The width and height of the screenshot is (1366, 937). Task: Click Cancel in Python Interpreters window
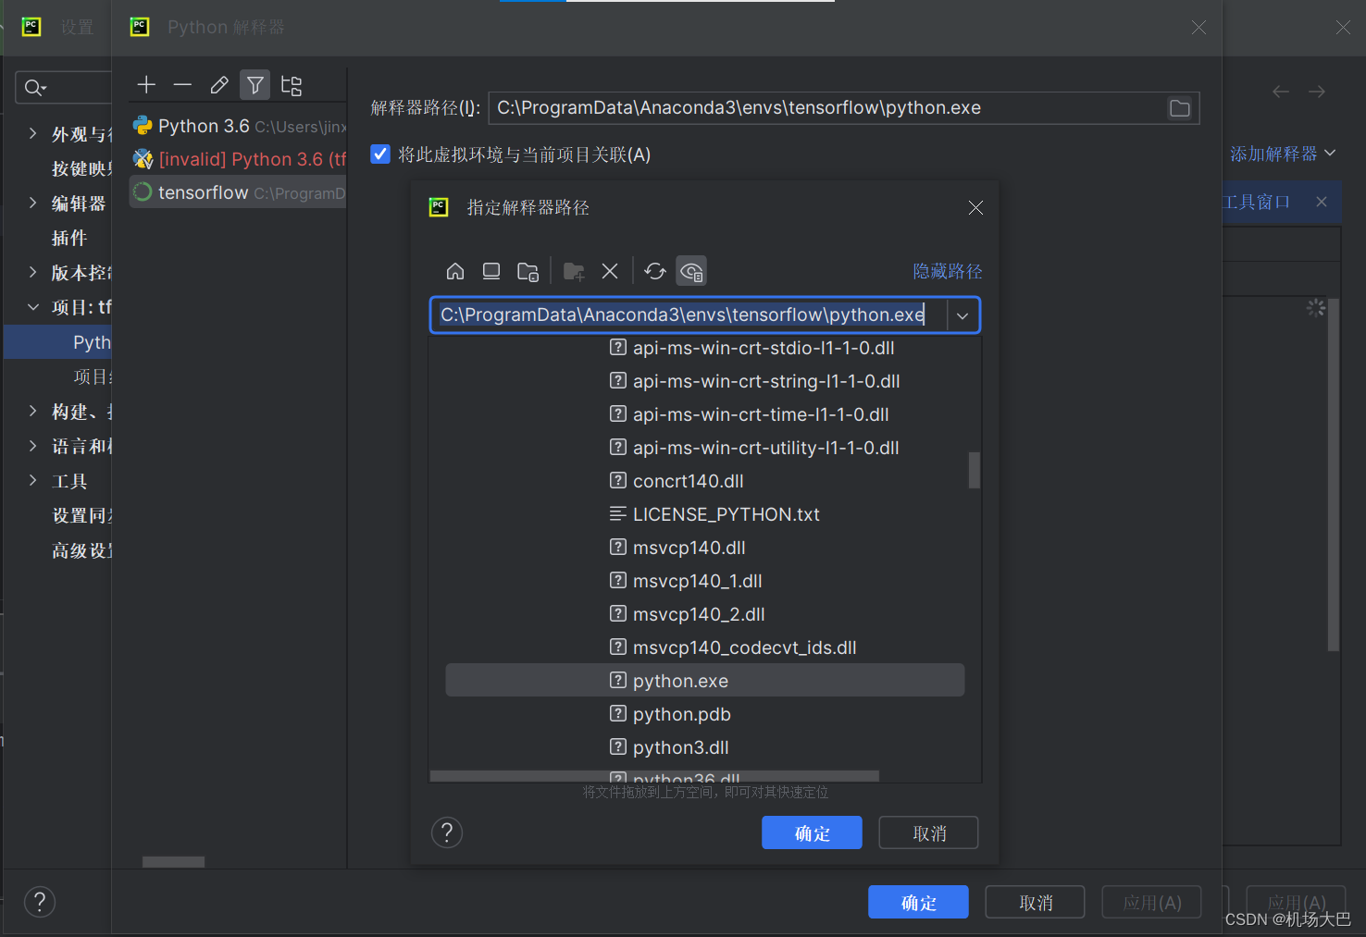click(x=1035, y=902)
